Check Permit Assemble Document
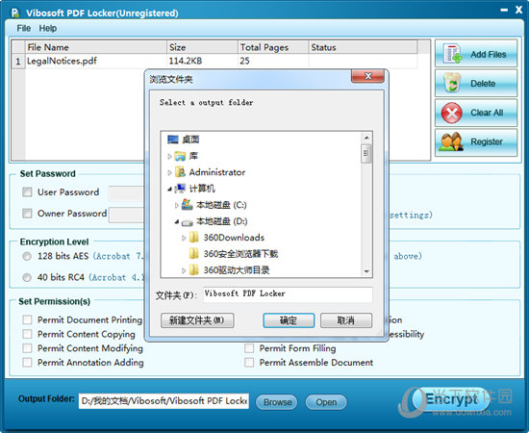This screenshot has width=529, height=433. [x=249, y=363]
